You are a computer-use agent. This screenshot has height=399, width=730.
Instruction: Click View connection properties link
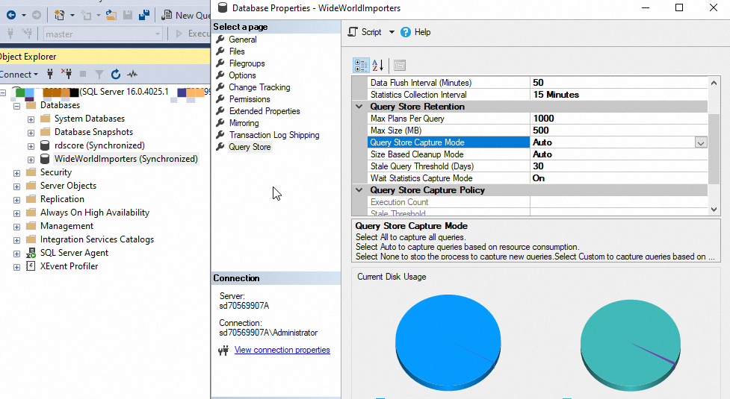[282, 350]
